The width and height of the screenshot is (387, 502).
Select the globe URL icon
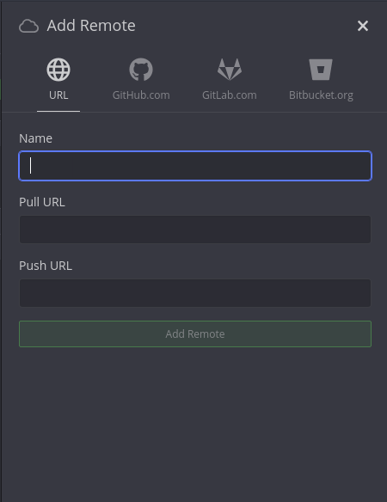[x=58, y=70]
